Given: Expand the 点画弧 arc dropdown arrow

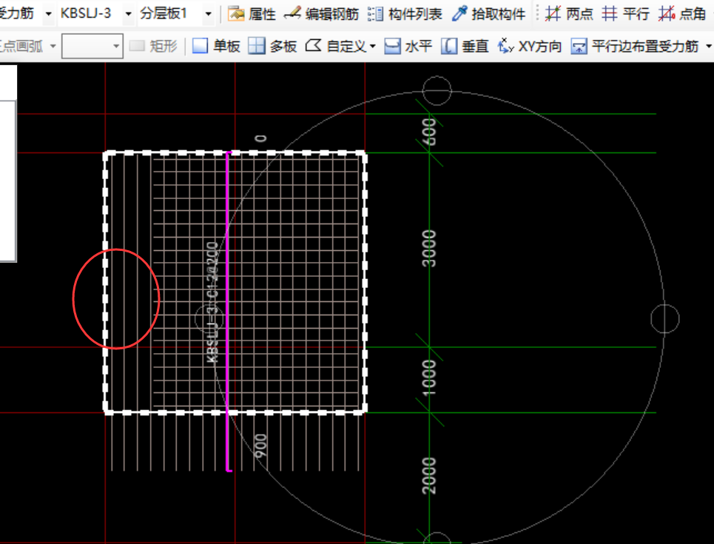Looking at the screenshot, I should [53, 46].
